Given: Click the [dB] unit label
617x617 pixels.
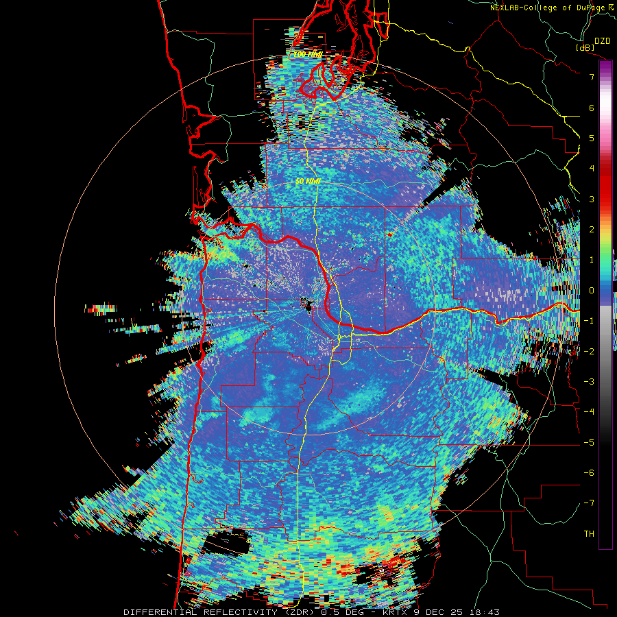Looking at the screenshot, I should point(585,47).
